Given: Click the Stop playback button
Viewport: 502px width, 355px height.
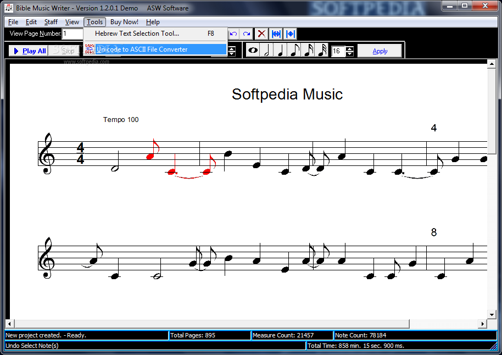Looking at the screenshot, I should click(x=65, y=51).
